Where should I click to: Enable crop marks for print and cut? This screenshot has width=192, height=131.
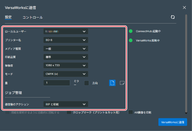point(69,112)
